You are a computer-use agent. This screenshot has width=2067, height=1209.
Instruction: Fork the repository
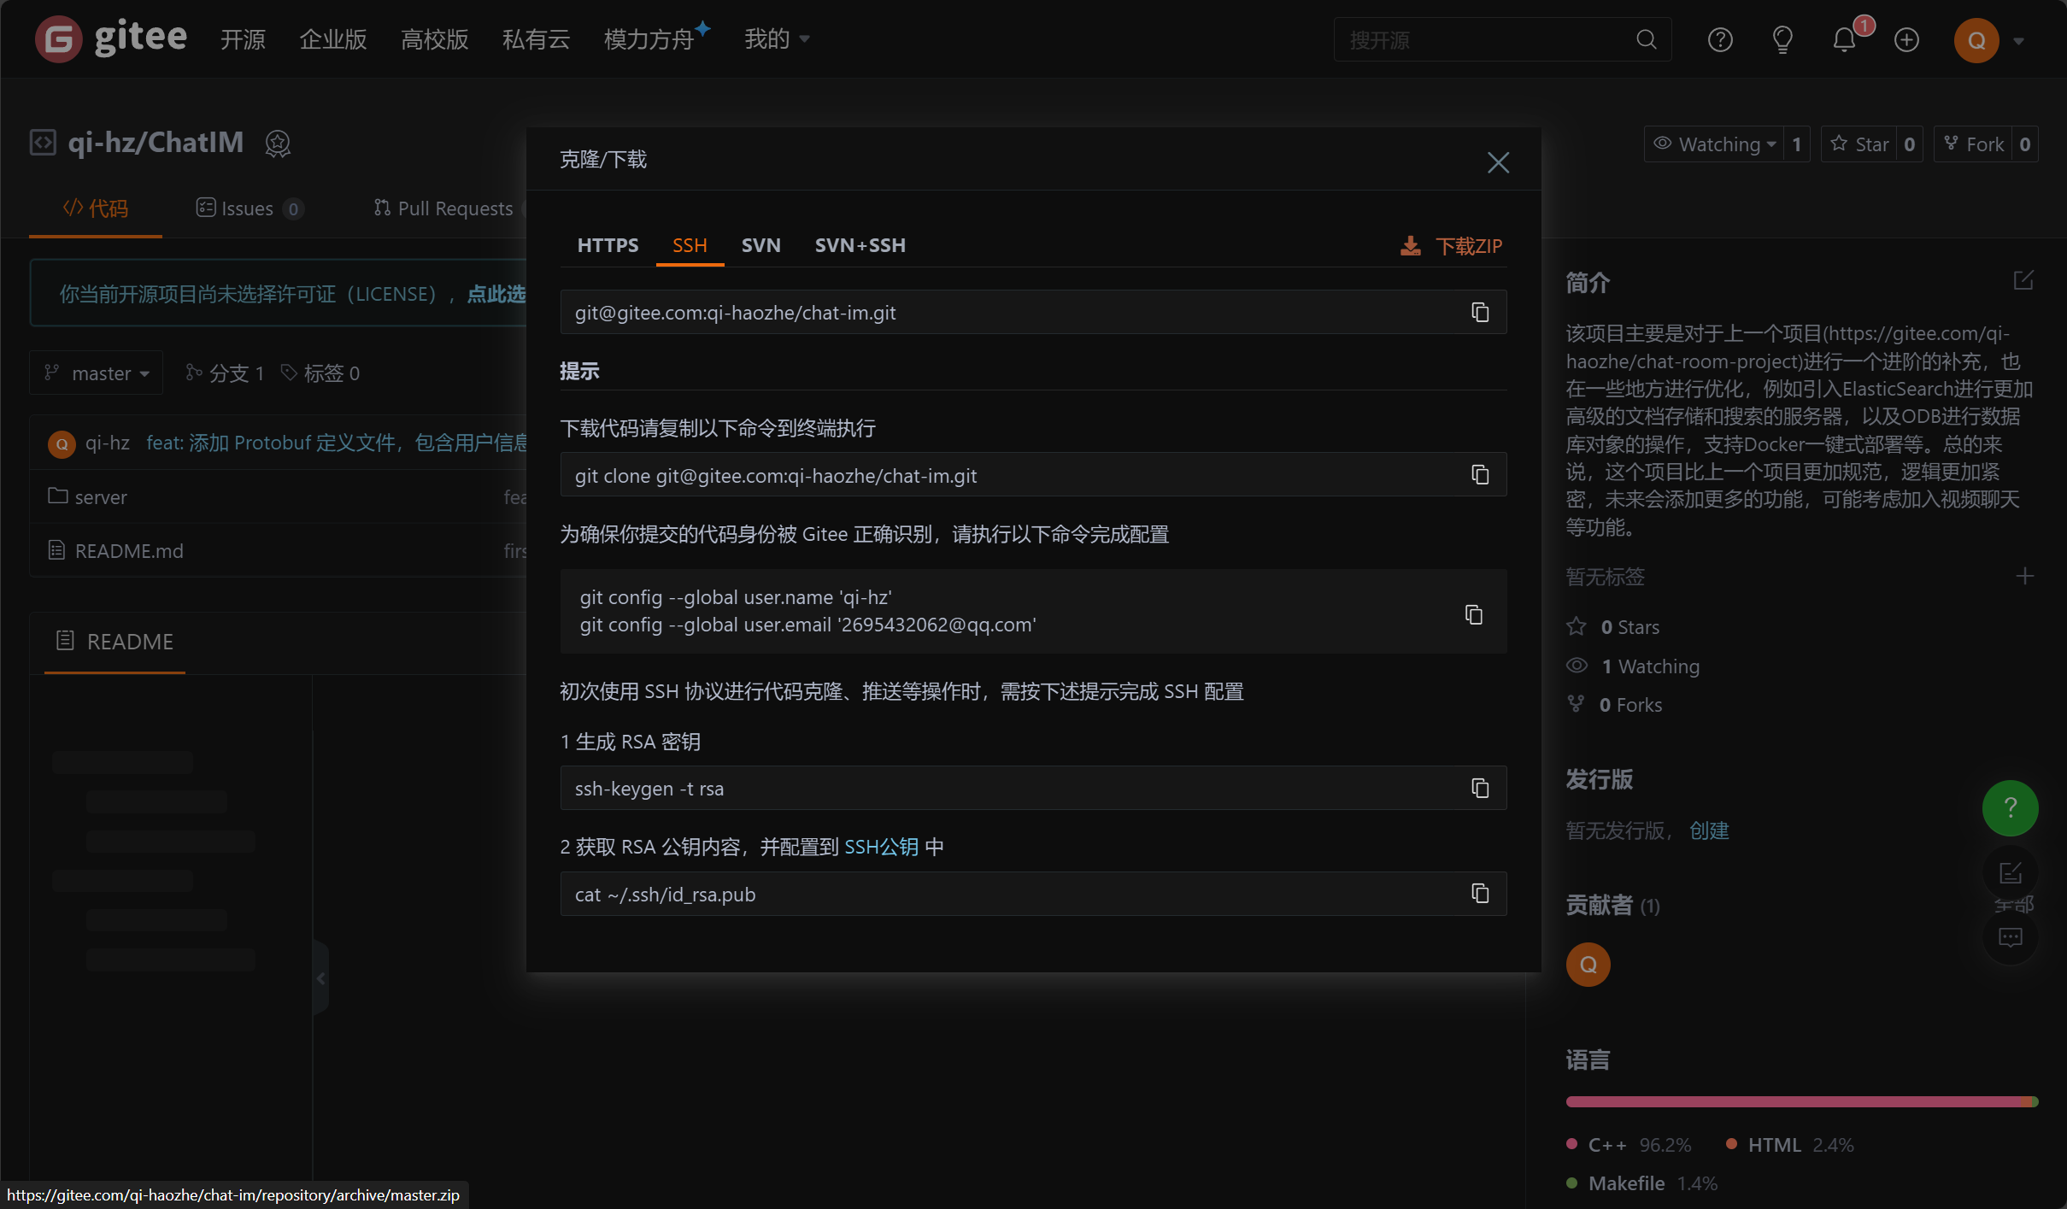(1974, 144)
